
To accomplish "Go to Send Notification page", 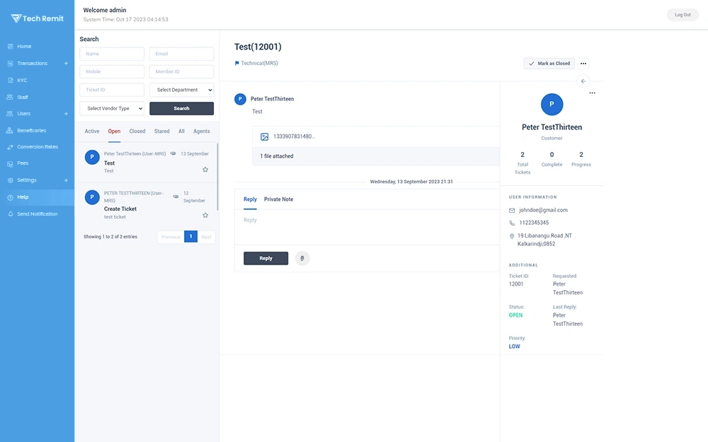I will 37,214.
